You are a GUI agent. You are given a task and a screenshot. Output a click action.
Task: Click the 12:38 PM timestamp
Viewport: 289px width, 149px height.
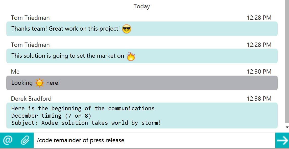(x=259, y=99)
